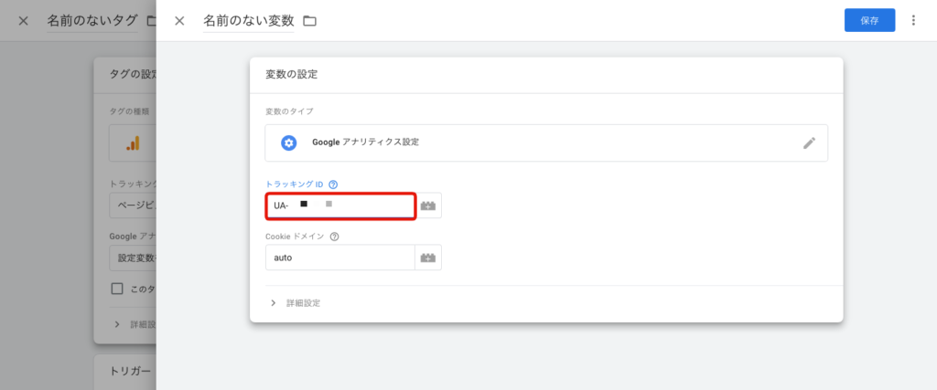
Task: Open help icon beside Cookie ドメイン
Action: click(334, 237)
